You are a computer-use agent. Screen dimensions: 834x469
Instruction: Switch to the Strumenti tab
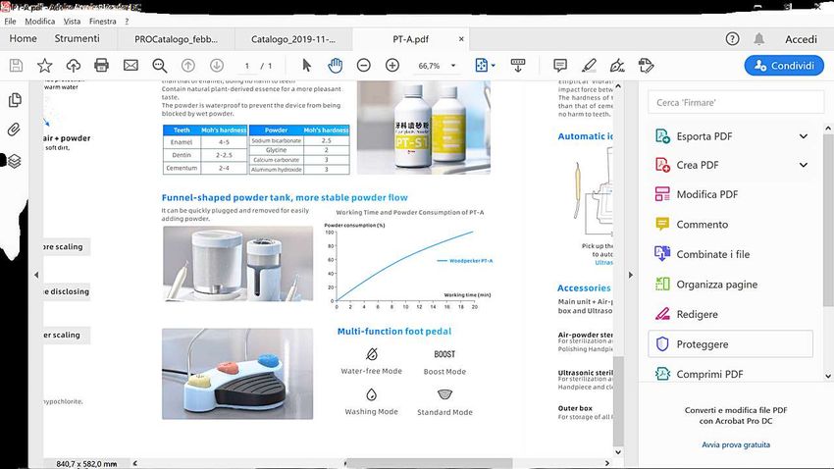pos(78,39)
